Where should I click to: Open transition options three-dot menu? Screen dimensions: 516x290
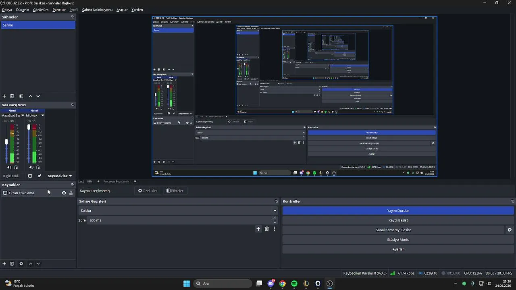tap(275, 229)
